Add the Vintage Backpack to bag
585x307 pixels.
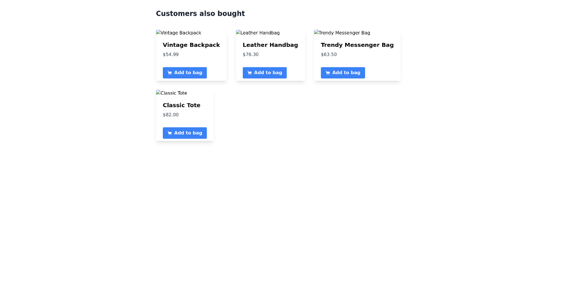(185, 73)
